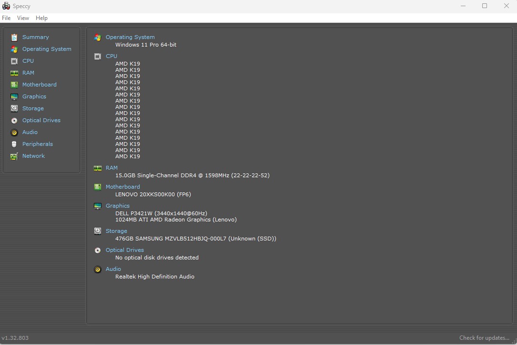Click chip icon beside CPU heading in main panel
Viewport: 517px width, 345px height.
coord(98,57)
